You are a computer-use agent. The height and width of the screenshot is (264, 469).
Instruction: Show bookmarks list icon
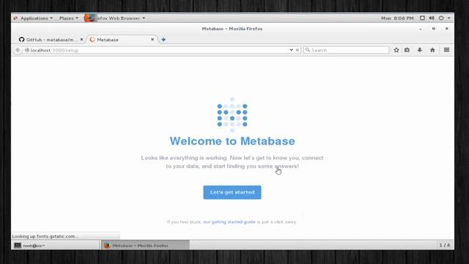(407, 50)
